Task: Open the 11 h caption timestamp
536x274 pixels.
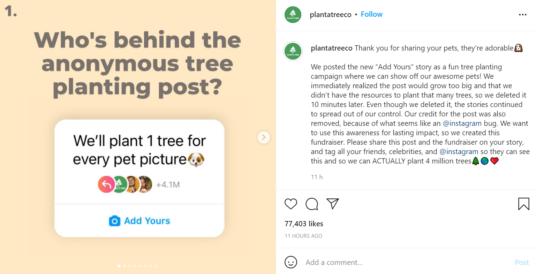Action: [x=317, y=177]
